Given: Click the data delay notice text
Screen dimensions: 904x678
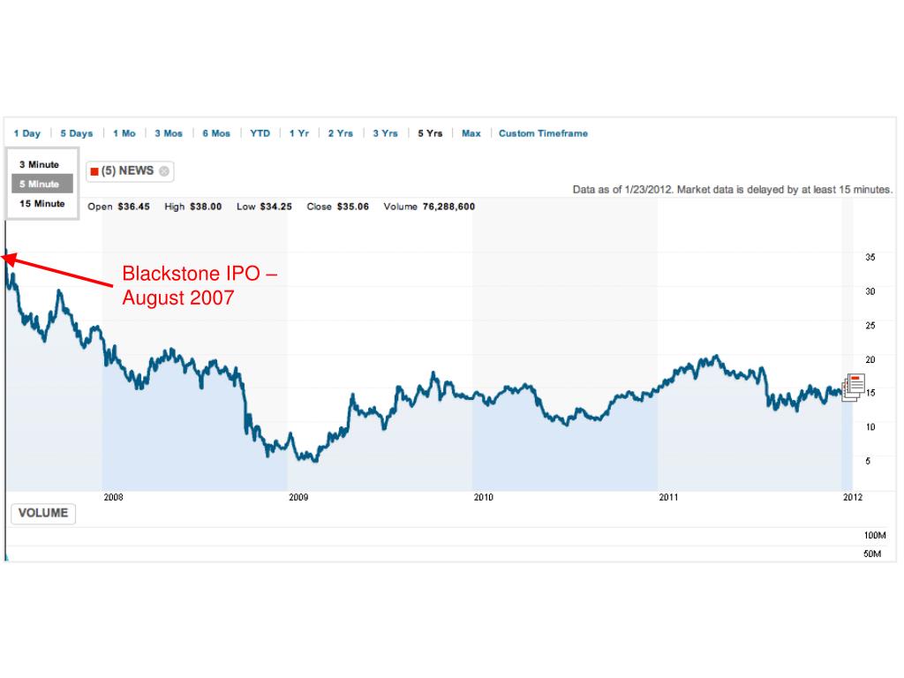Looking at the screenshot, I should coord(732,189).
